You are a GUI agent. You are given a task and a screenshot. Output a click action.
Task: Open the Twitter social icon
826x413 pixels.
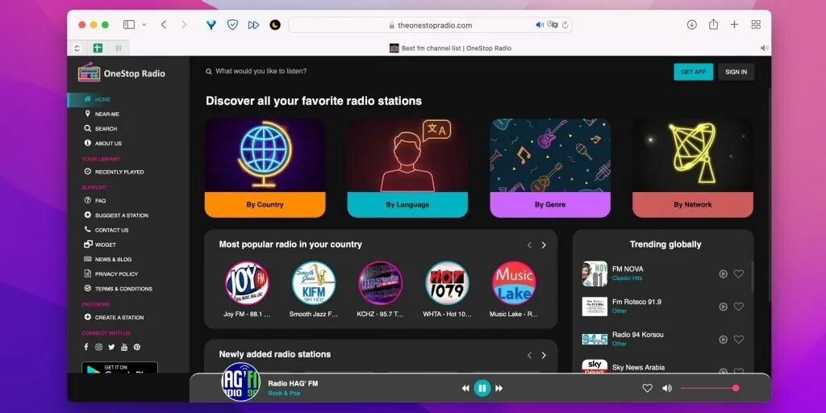tap(111, 347)
